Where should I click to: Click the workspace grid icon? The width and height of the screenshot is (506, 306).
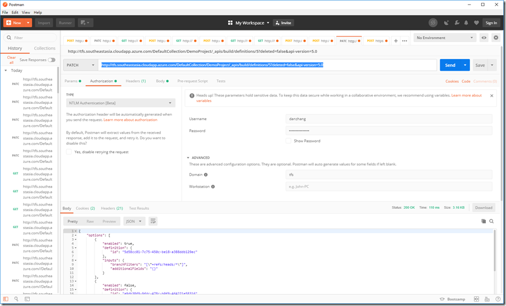pyautogui.click(x=230, y=23)
